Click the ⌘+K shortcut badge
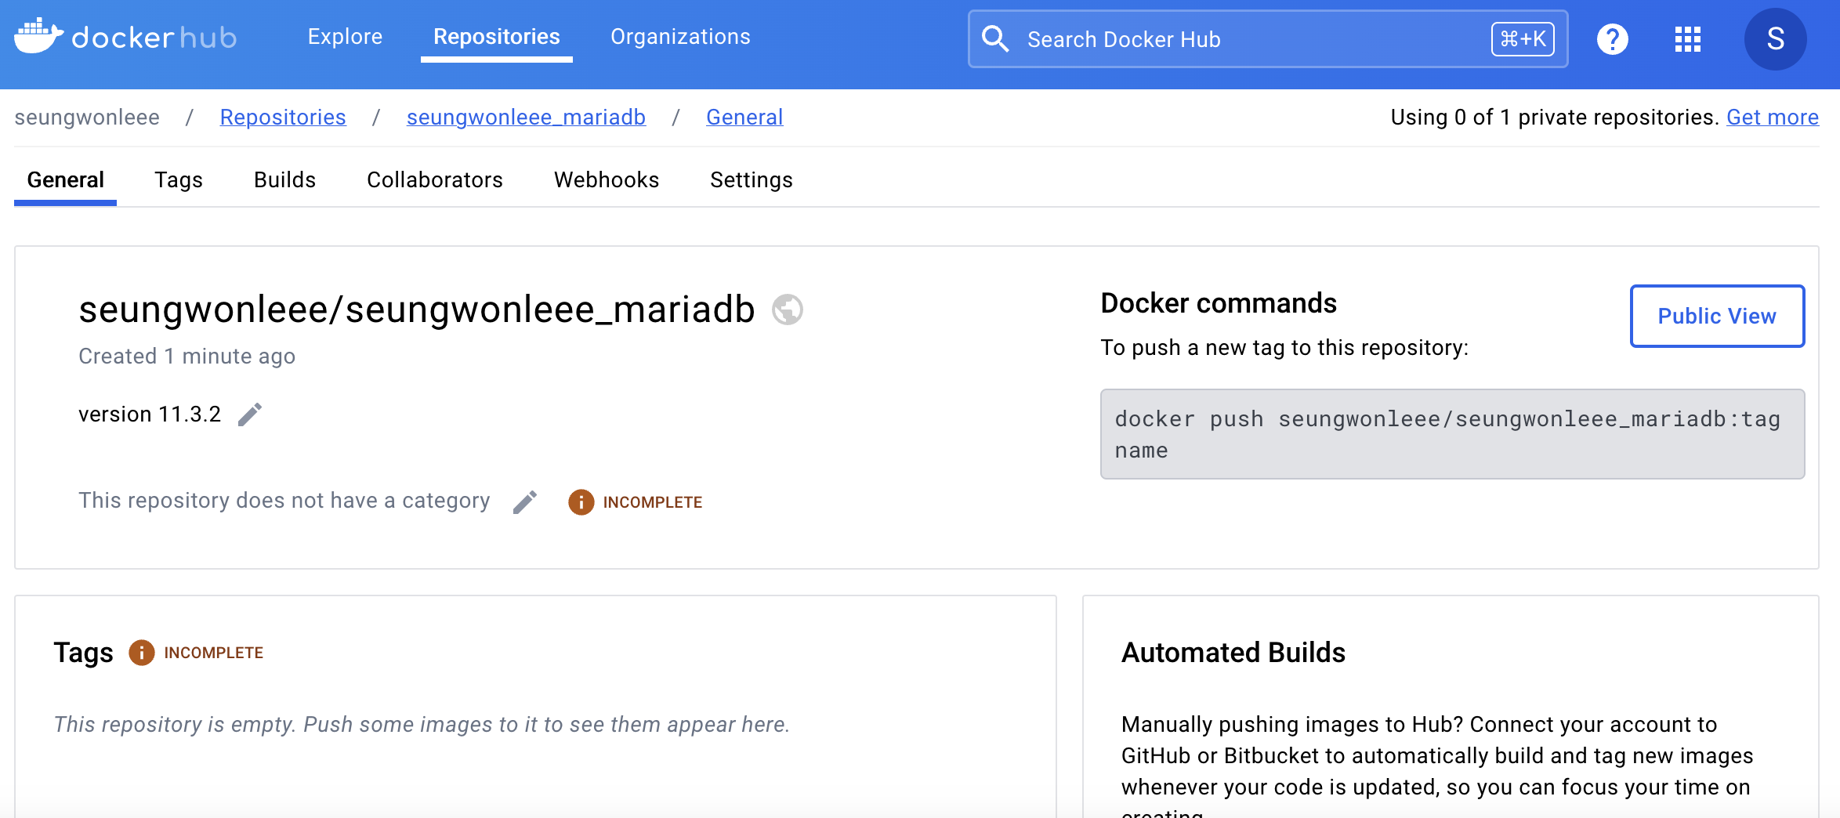This screenshot has width=1840, height=818. (x=1522, y=38)
